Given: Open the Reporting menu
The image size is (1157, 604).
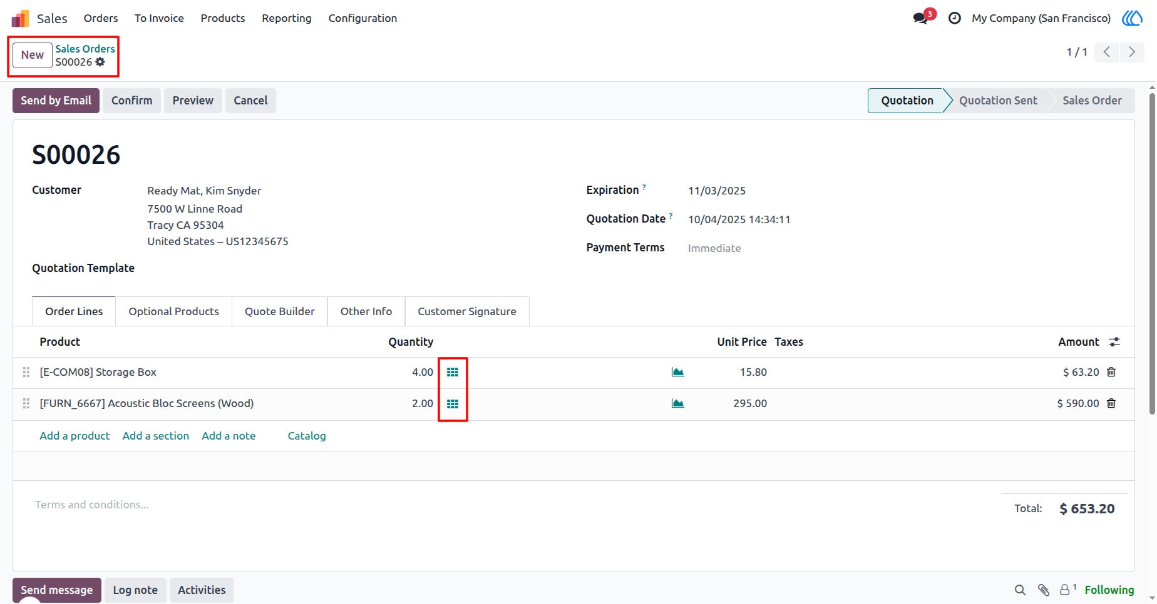Looking at the screenshot, I should (287, 18).
